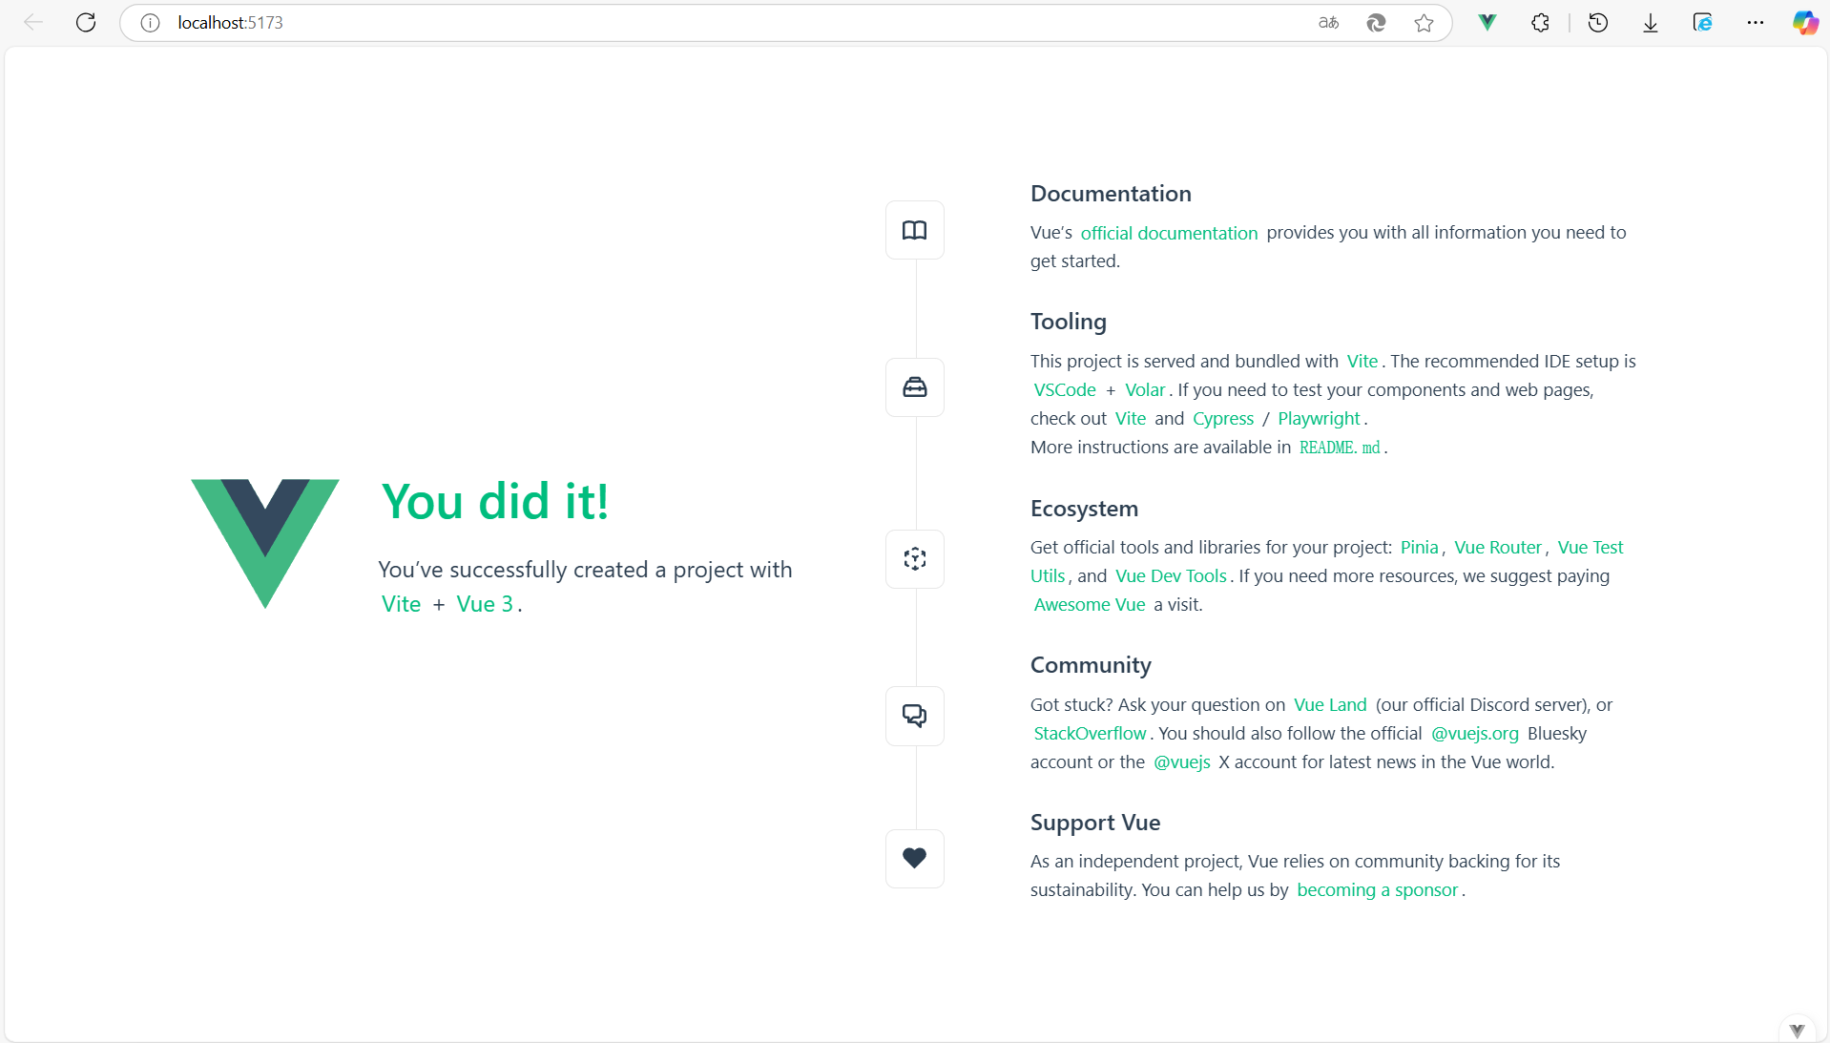Click the Edge swirl icon in address bar

1376,23
